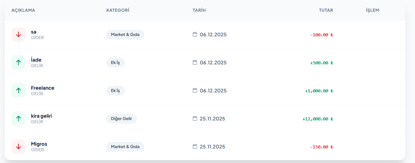Click the calendar icon in the 'sa' row
The width and height of the screenshot is (415, 163).
tap(195, 34)
